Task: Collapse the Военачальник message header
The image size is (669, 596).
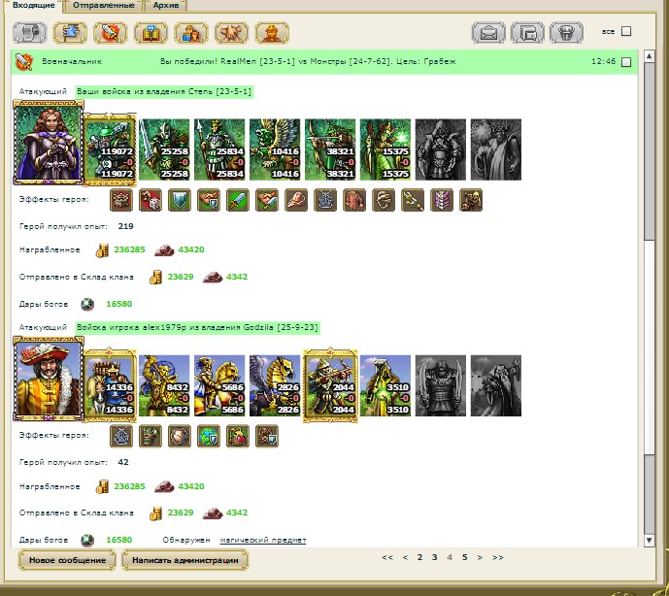Action: click(23, 61)
